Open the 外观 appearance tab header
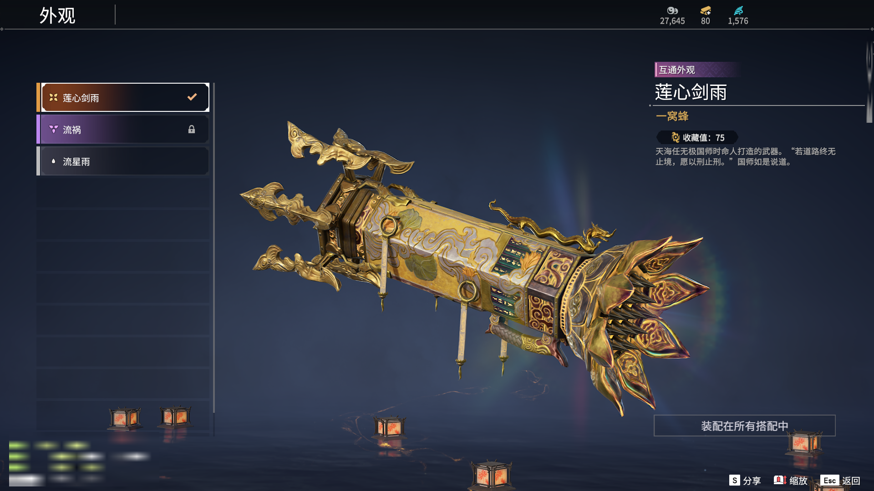874x491 pixels. [57, 15]
